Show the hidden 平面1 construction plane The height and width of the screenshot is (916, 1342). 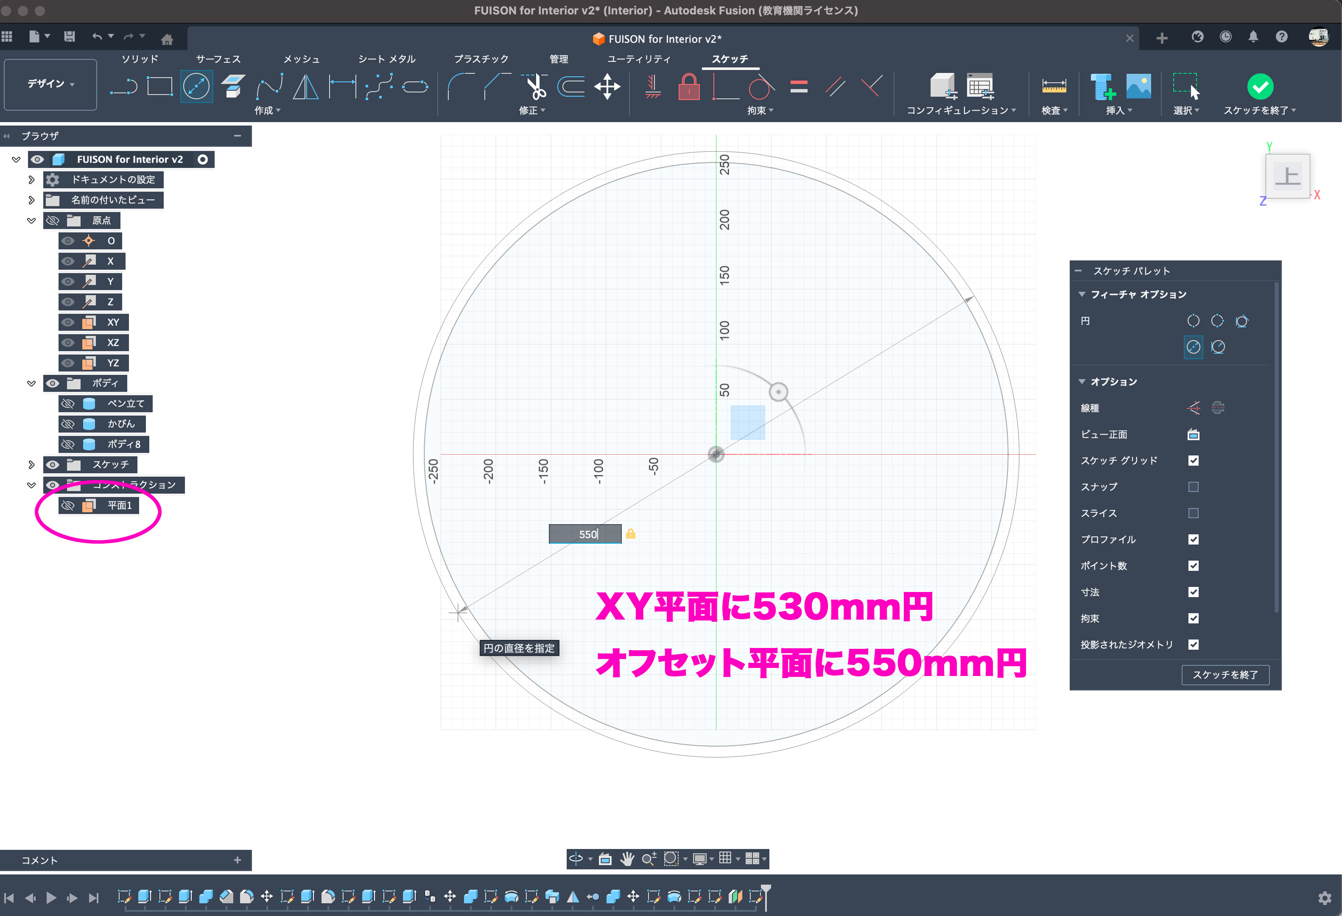[68, 505]
